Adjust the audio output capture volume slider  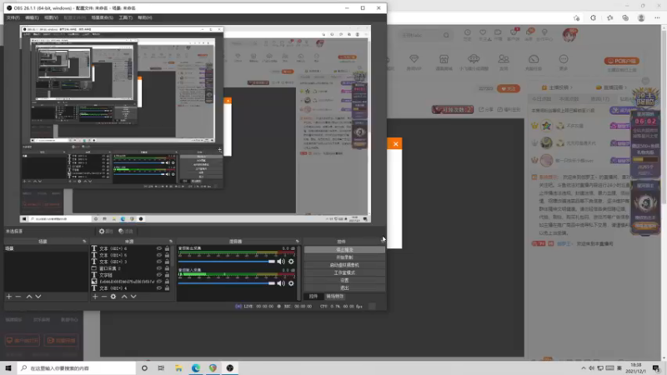tap(227, 262)
